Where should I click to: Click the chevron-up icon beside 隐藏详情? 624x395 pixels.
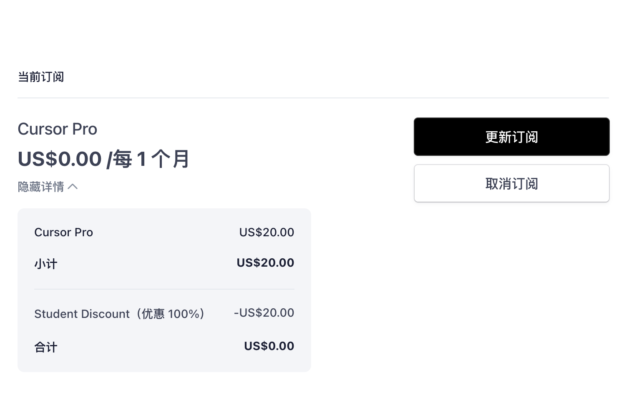73,187
